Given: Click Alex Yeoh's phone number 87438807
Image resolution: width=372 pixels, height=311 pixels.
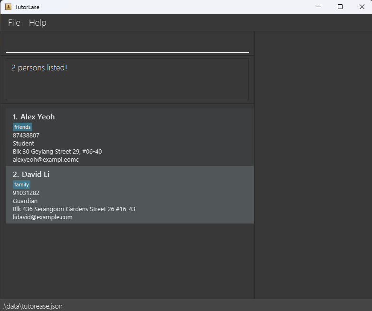Looking at the screenshot, I should point(26,136).
